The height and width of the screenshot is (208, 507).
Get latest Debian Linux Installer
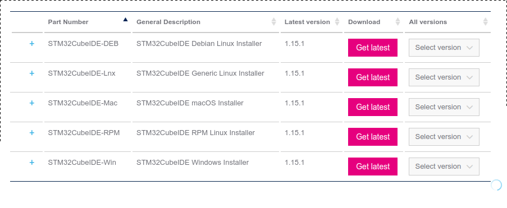(373, 48)
